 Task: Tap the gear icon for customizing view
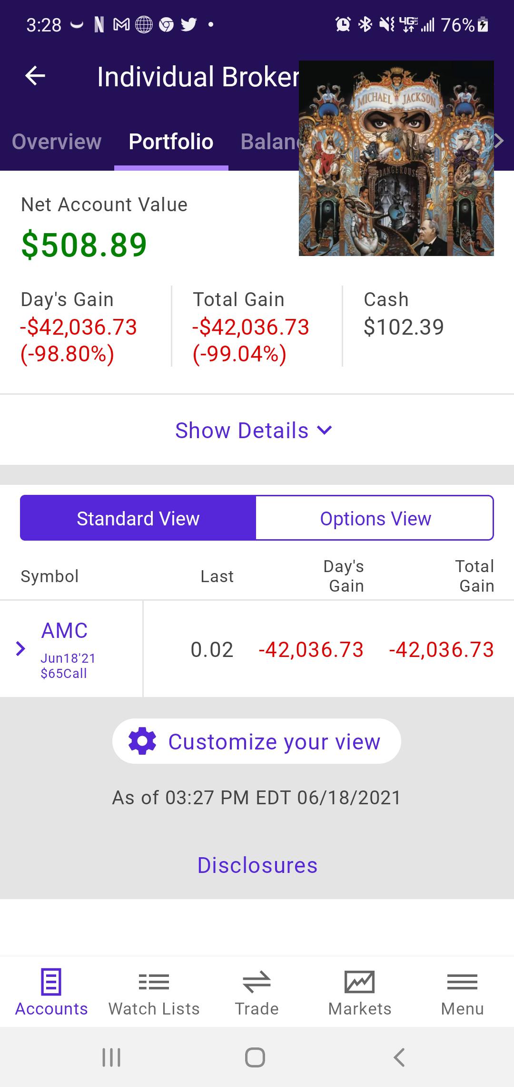pyautogui.click(x=142, y=741)
